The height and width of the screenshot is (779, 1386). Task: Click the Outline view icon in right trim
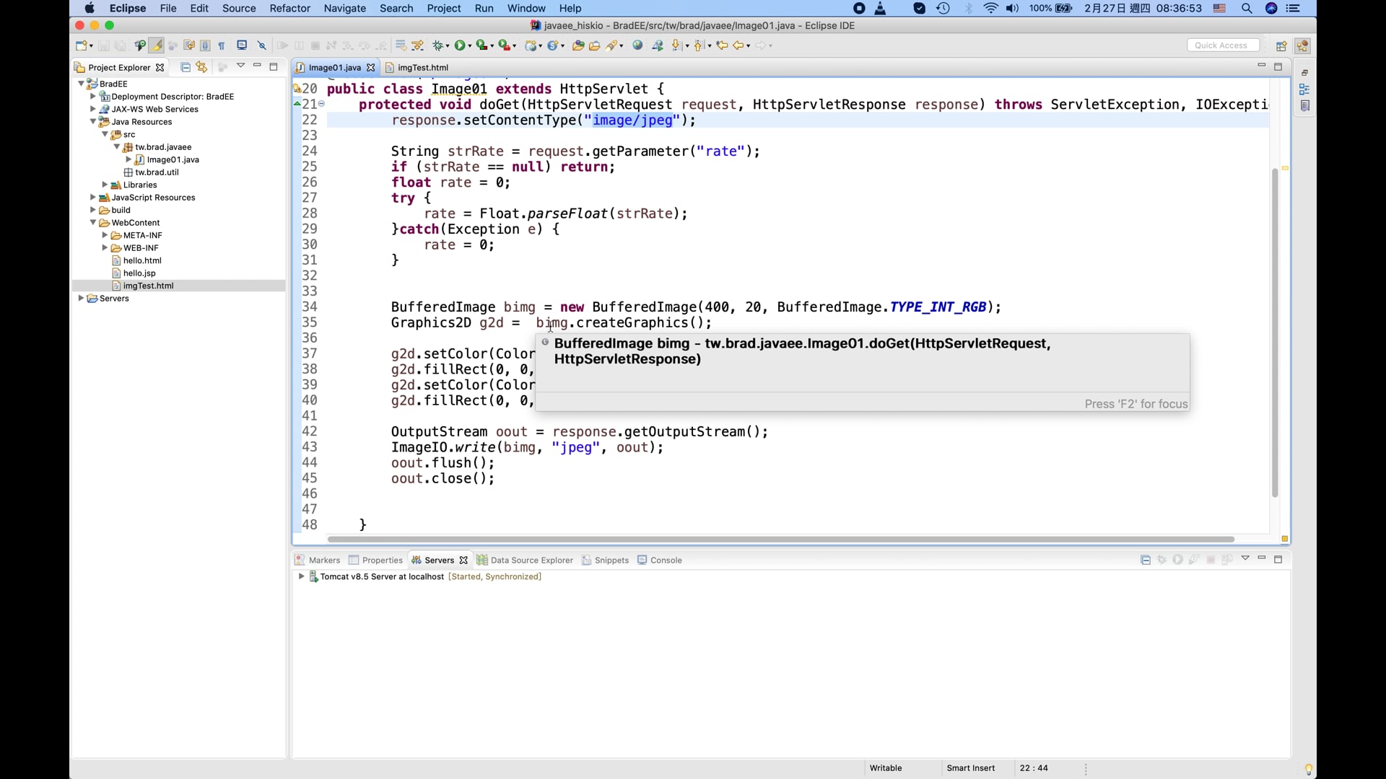1304,89
